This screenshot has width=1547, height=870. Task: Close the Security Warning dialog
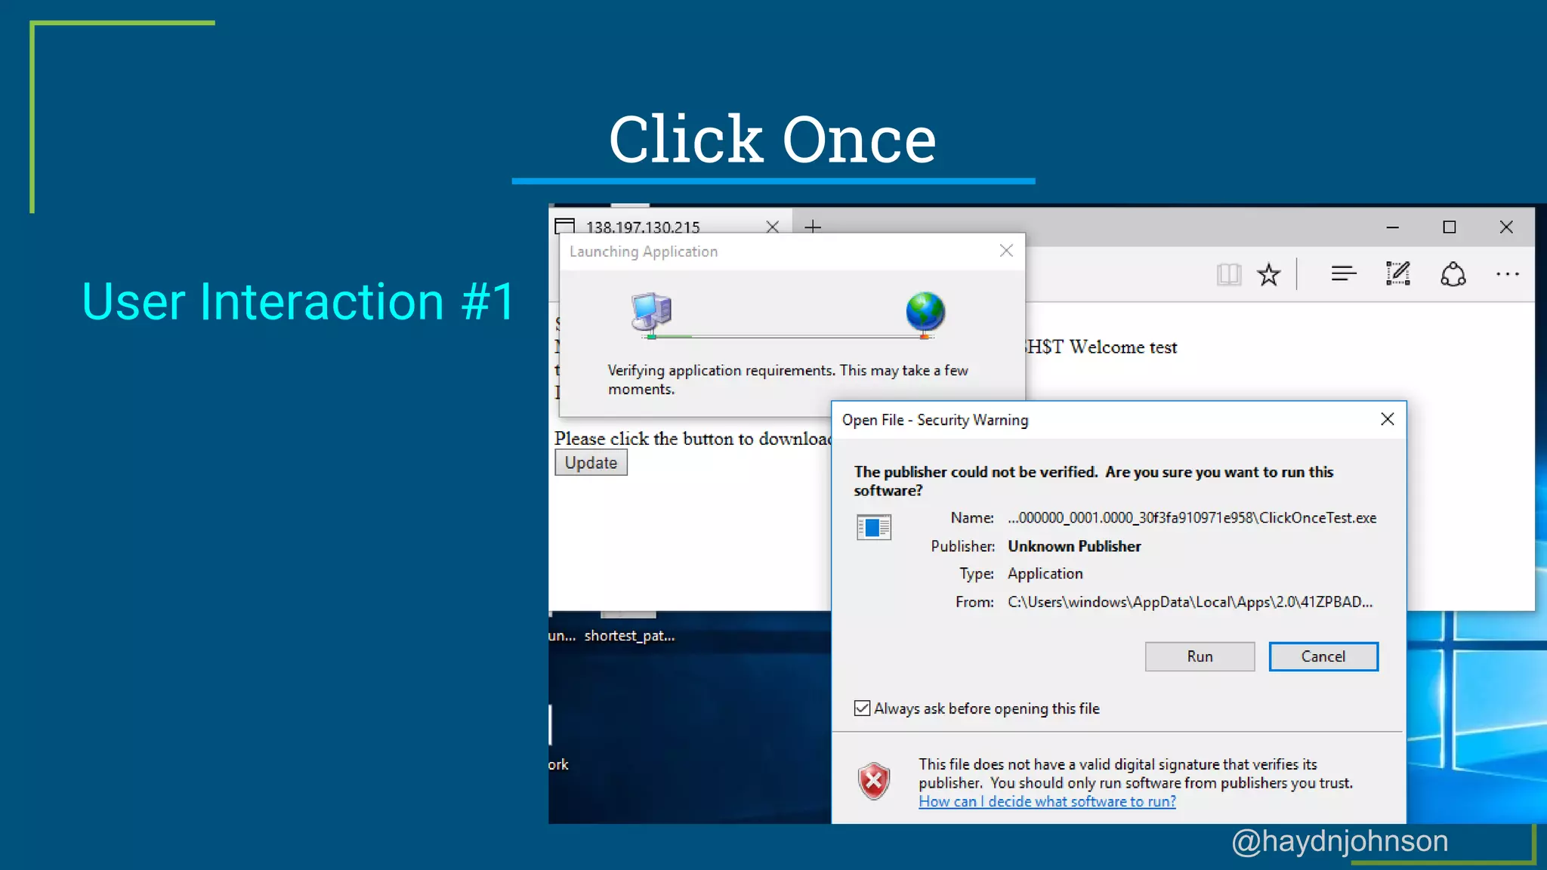(x=1388, y=419)
